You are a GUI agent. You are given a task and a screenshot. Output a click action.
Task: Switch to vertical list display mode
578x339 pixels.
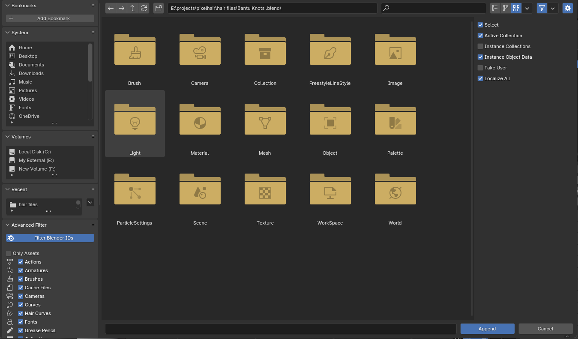(495, 8)
